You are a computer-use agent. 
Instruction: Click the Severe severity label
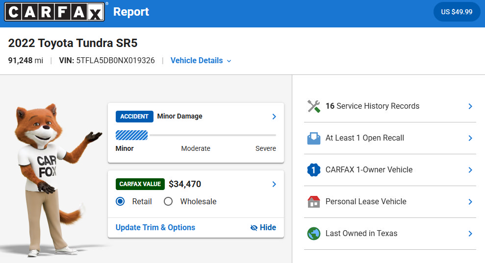(x=266, y=149)
